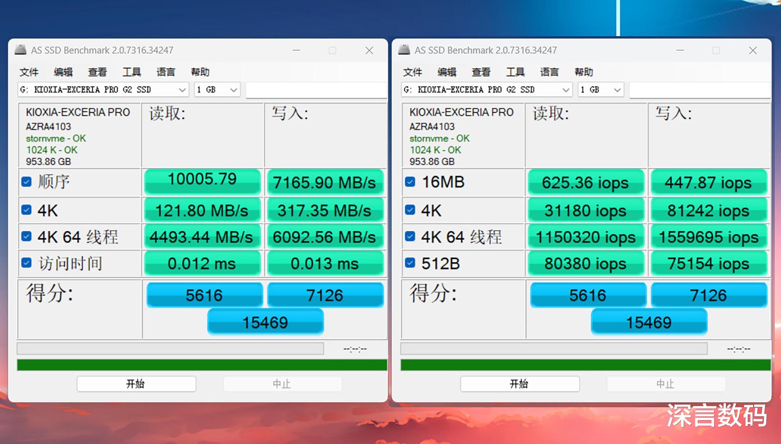Close the right AS SSD Benchmark window
This screenshot has height=444, width=781.
752,50
